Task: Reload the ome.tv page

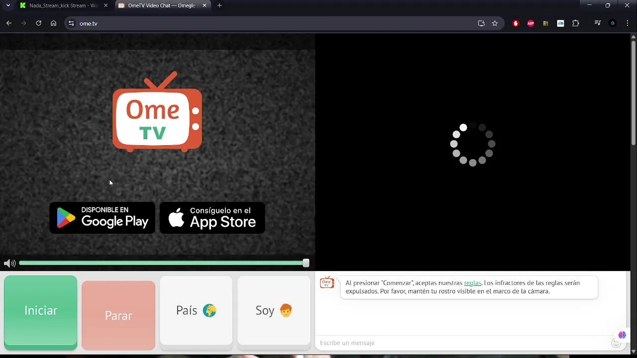Action: click(38, 23)
